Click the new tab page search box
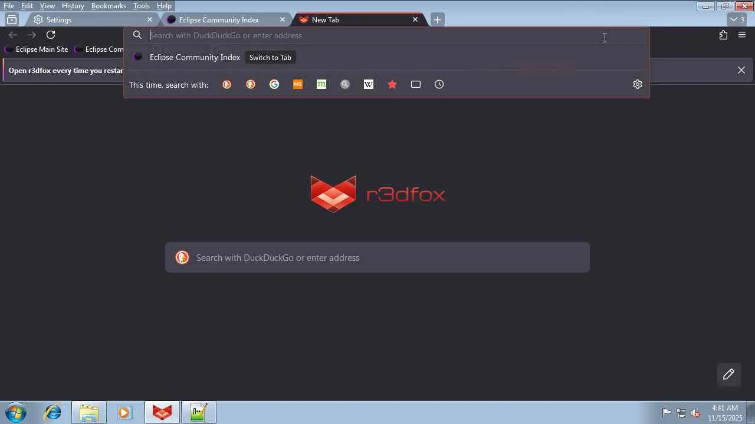Image resolution: width=755 pixels, height=424 pixels. pos(377,257)
